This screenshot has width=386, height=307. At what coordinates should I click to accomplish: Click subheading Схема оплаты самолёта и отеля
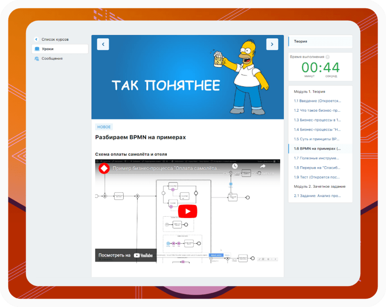coord(131,154)
